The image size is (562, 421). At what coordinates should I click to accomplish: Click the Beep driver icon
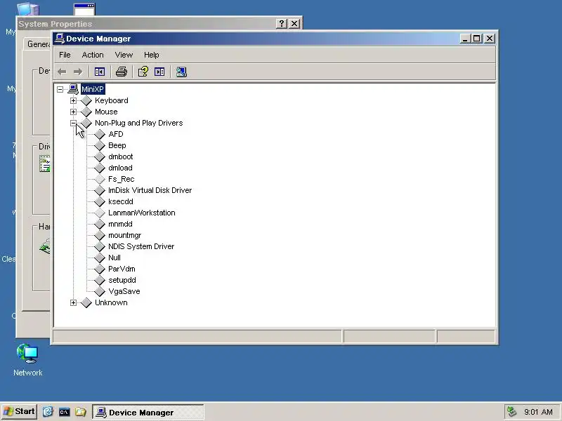click(100, 145)
